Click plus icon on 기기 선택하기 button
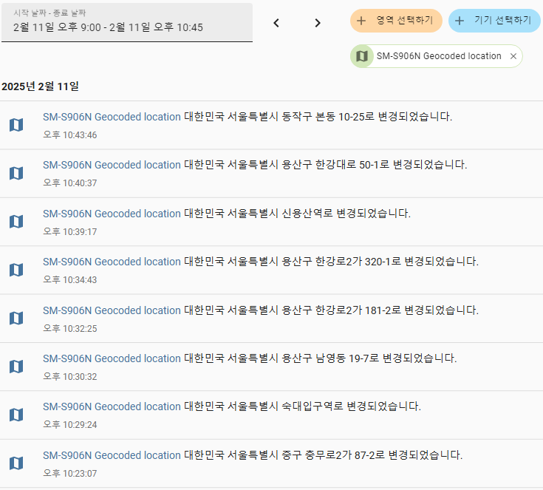The height and width of the screenshot is (490, 543). [460, 21]
